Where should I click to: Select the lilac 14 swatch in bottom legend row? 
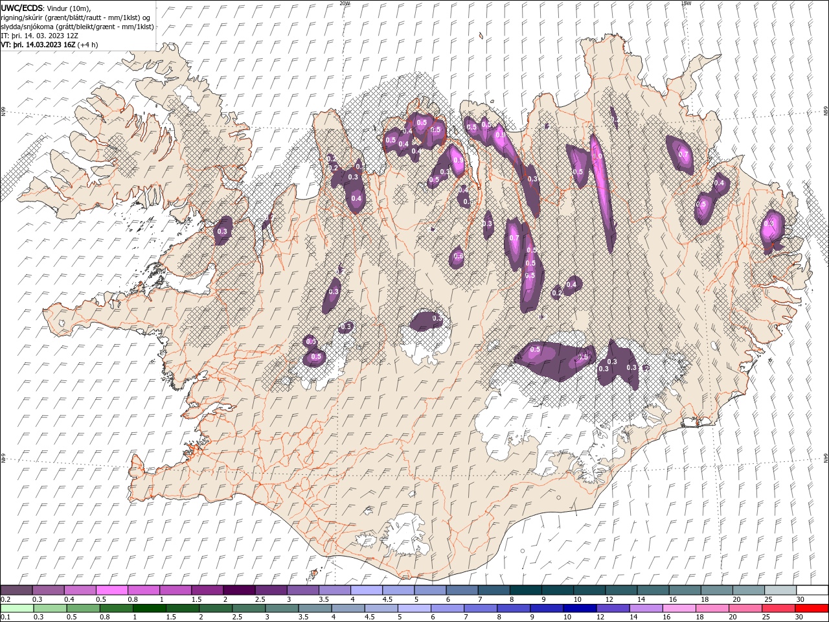pos(645,608)
